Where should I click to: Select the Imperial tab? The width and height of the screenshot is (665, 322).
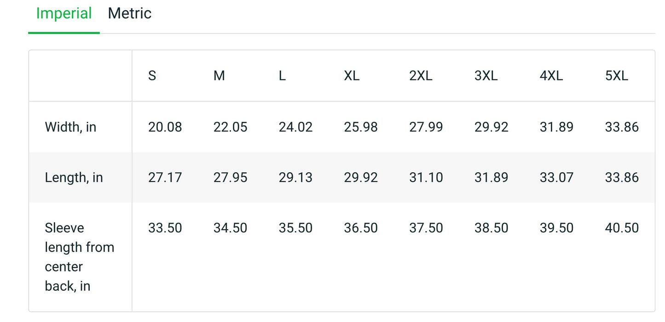tap(64, 14)
